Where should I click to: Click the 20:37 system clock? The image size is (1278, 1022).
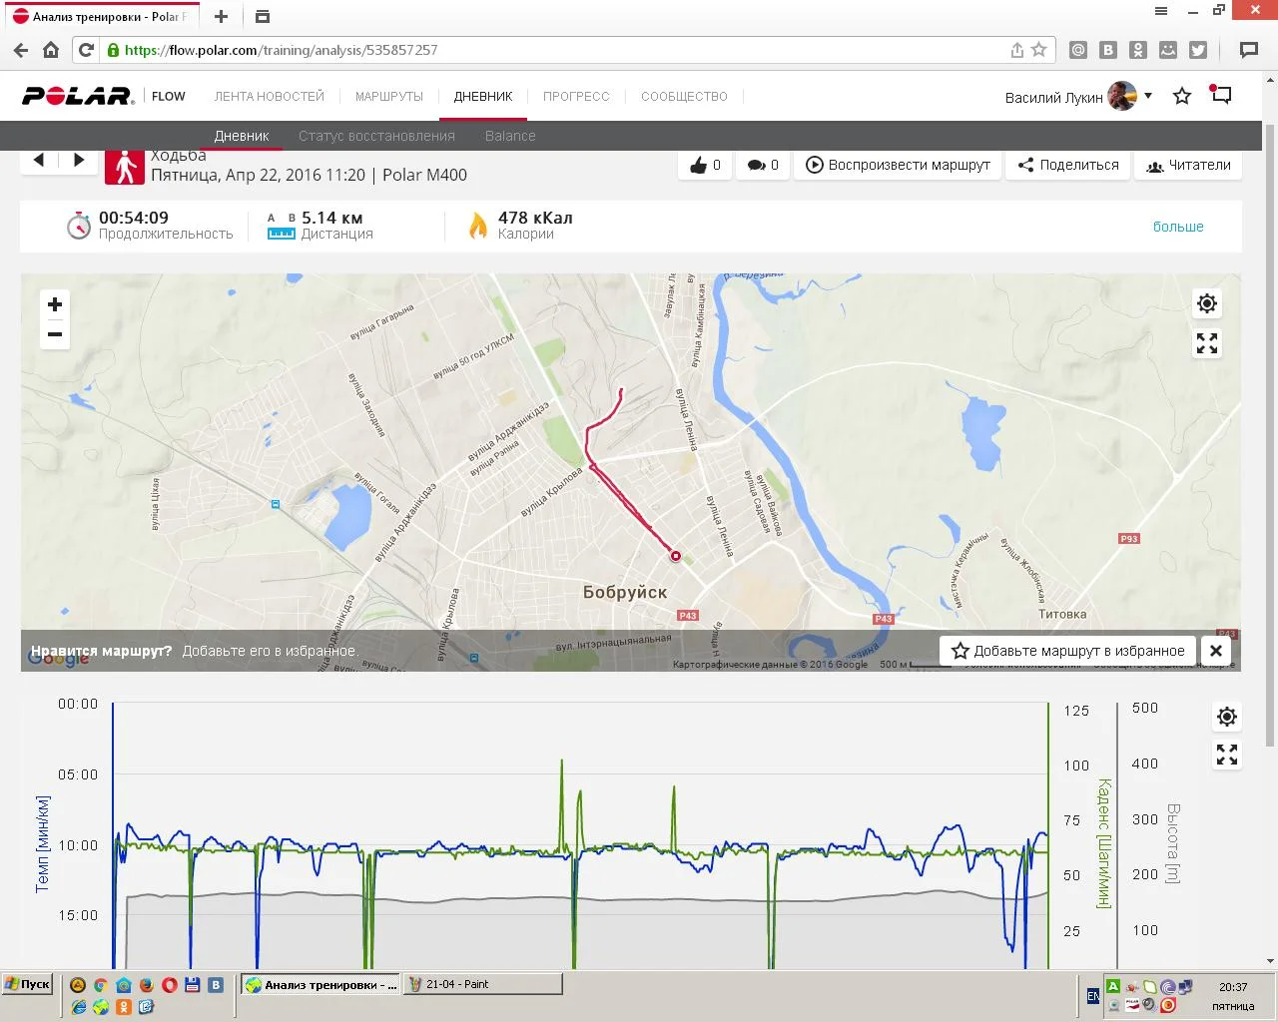pyautogui.click(x=1233, y=987)
